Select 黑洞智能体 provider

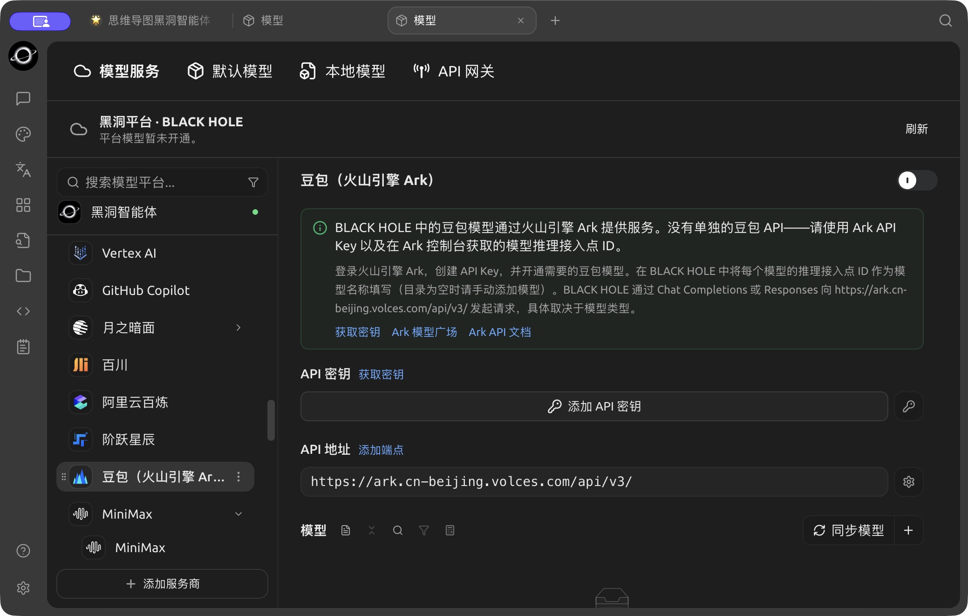point(162,212)
